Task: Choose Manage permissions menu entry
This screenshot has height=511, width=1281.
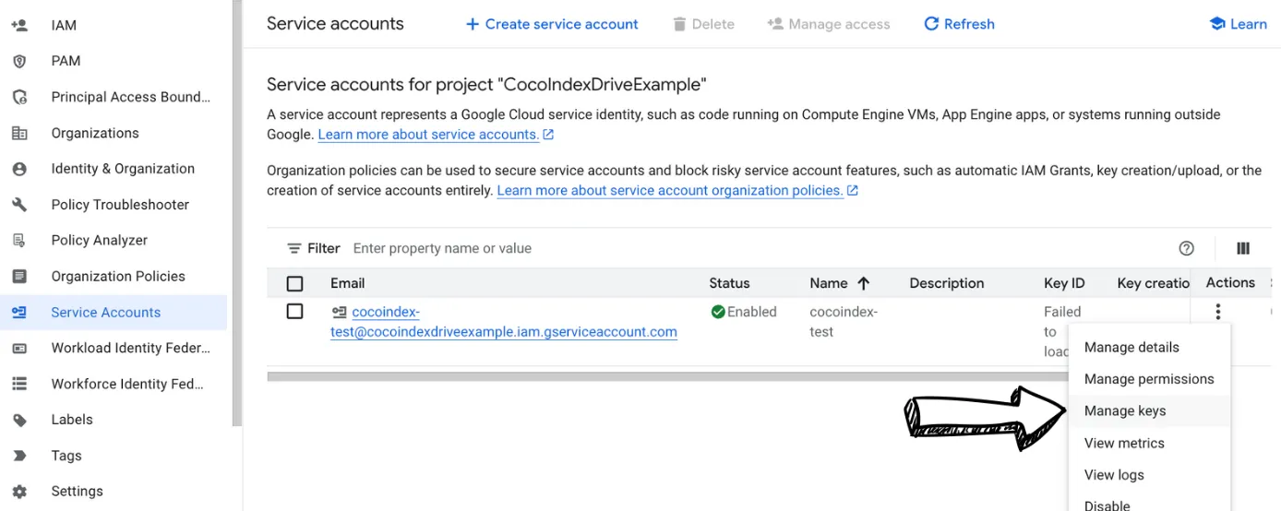Action: [x=1149, y=379]
